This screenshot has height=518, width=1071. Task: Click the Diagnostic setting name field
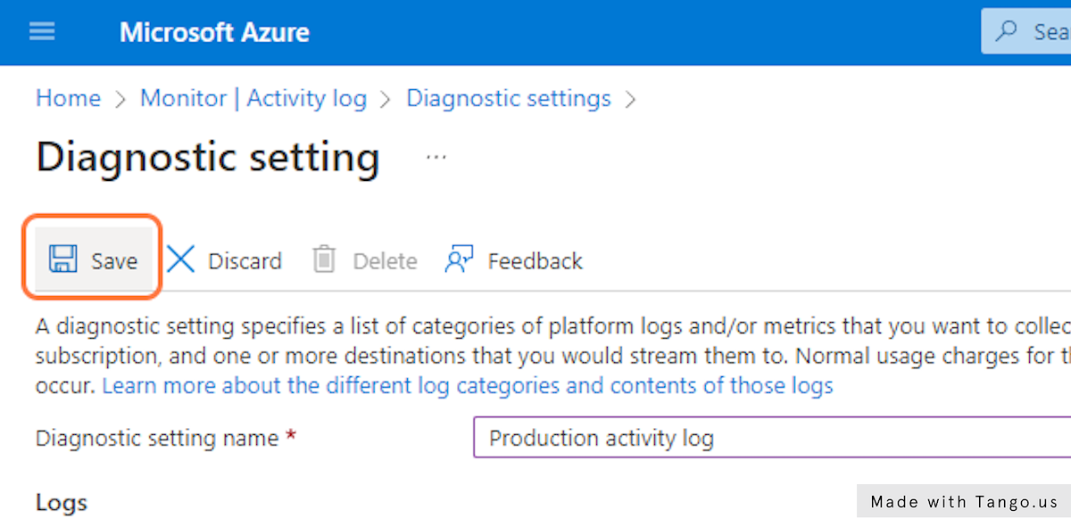tap(772, 438)
